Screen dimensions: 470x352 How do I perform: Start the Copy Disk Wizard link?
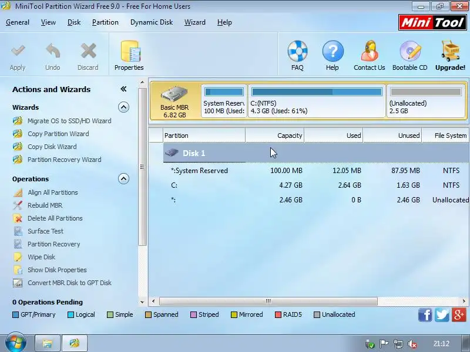point(52,147)
